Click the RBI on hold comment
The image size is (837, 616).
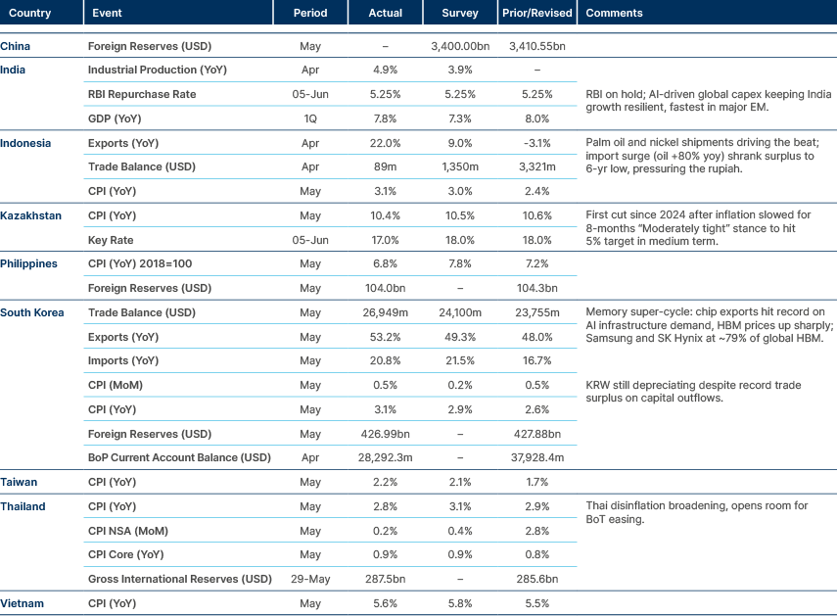click(x=709, y=101)
